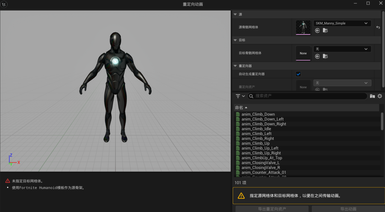
Task: Open SKM_Manny_Simple source mesh dropdown
Action: 342,23
